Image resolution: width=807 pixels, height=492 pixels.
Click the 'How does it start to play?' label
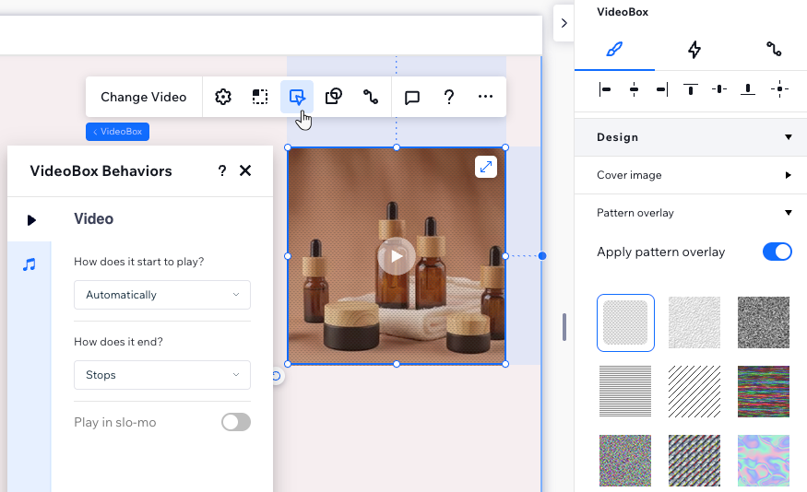pos(139,262)
